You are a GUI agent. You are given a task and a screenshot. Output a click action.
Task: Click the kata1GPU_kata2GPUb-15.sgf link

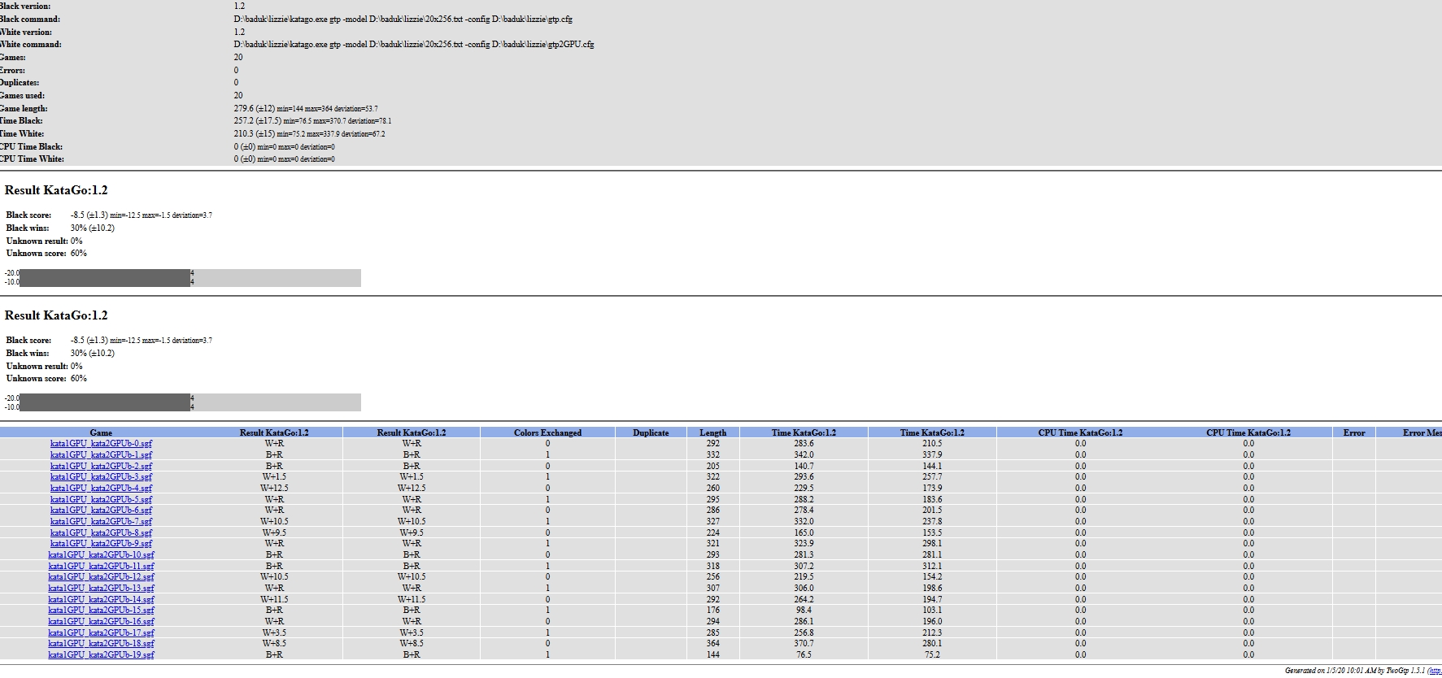[x=101, y=611]
